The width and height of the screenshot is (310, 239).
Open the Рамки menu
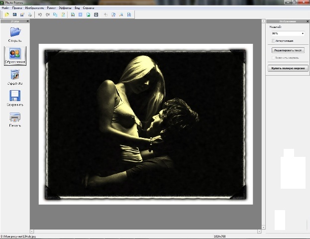[51, 8]
